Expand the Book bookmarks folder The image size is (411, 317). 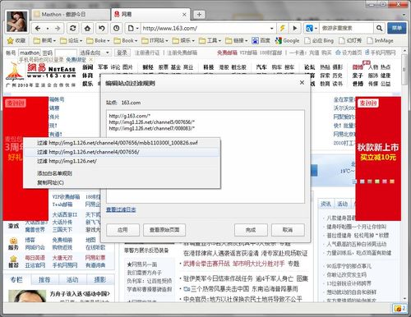(x=125, y=41)
